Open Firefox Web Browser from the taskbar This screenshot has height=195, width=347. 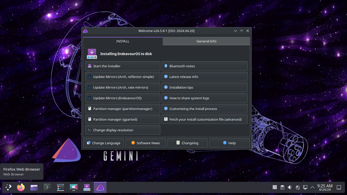[21, 187]
